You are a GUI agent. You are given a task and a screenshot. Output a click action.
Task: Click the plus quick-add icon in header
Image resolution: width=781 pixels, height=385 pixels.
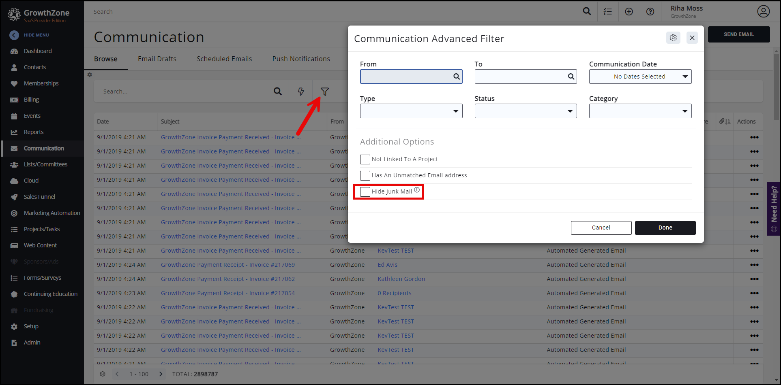[629, 12]
